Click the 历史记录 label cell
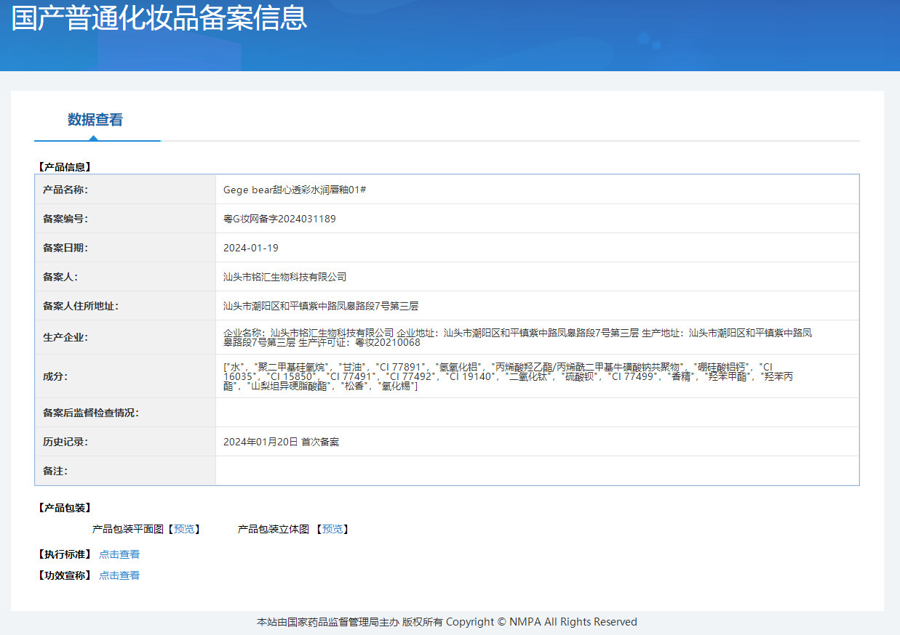The width and height of the screenshot is (900, 635). [125, 442]
